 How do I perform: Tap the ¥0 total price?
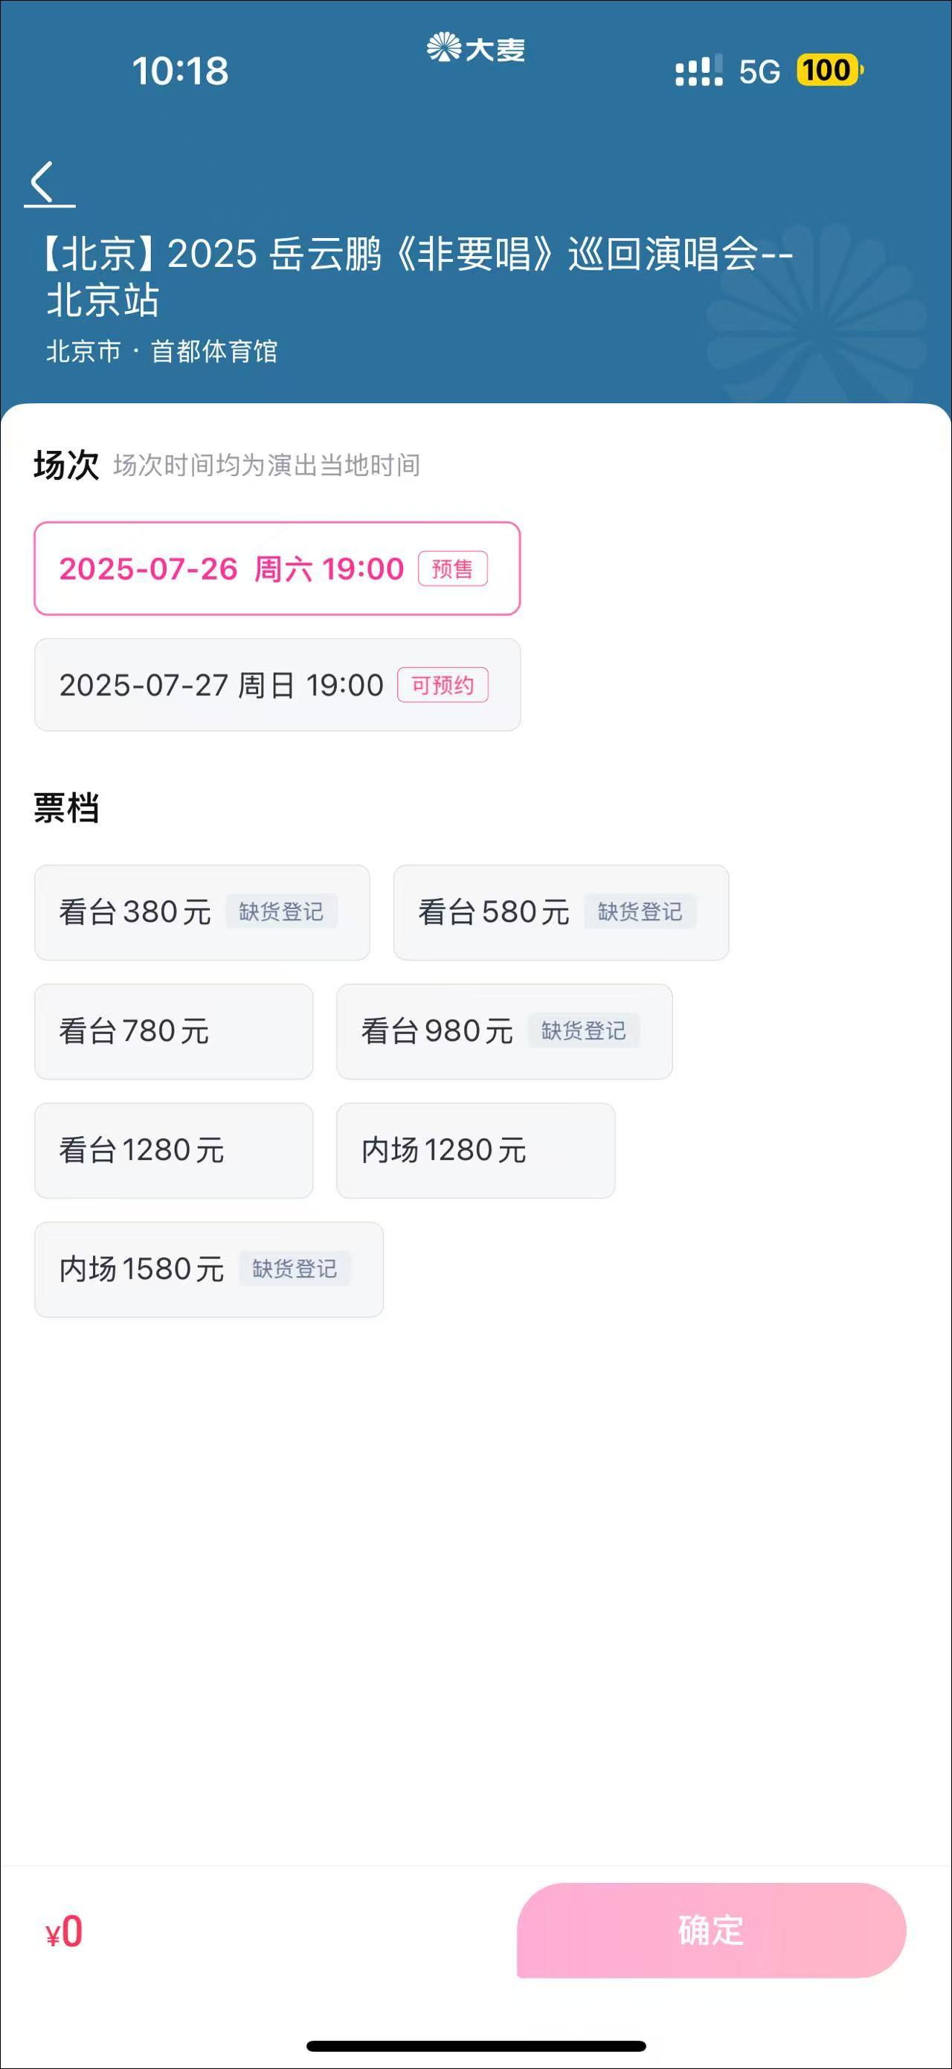(64, 1932)
